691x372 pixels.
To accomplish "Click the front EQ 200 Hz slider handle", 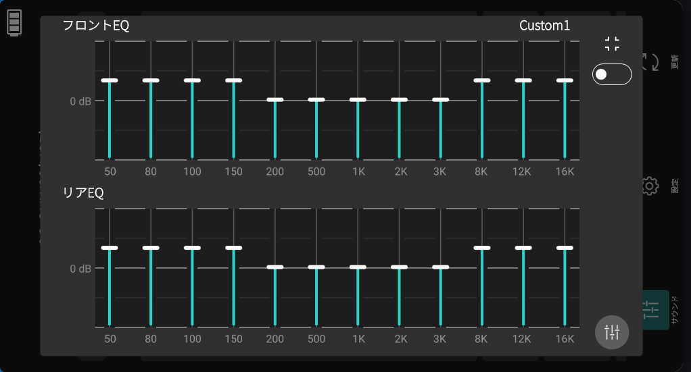I will pos(275,100).
